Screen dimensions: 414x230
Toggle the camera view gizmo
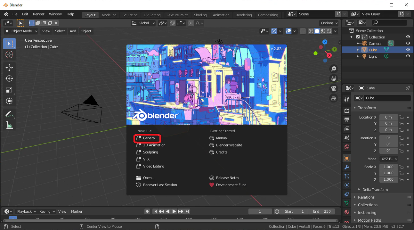(334, 88)
